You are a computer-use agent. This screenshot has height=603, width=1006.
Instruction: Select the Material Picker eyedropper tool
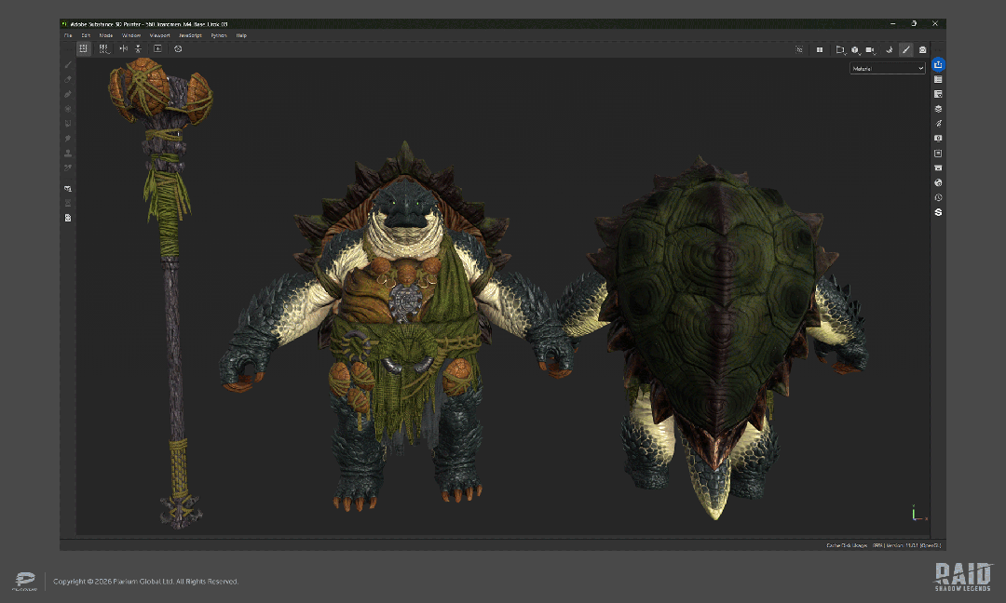(x=68, y=167)
